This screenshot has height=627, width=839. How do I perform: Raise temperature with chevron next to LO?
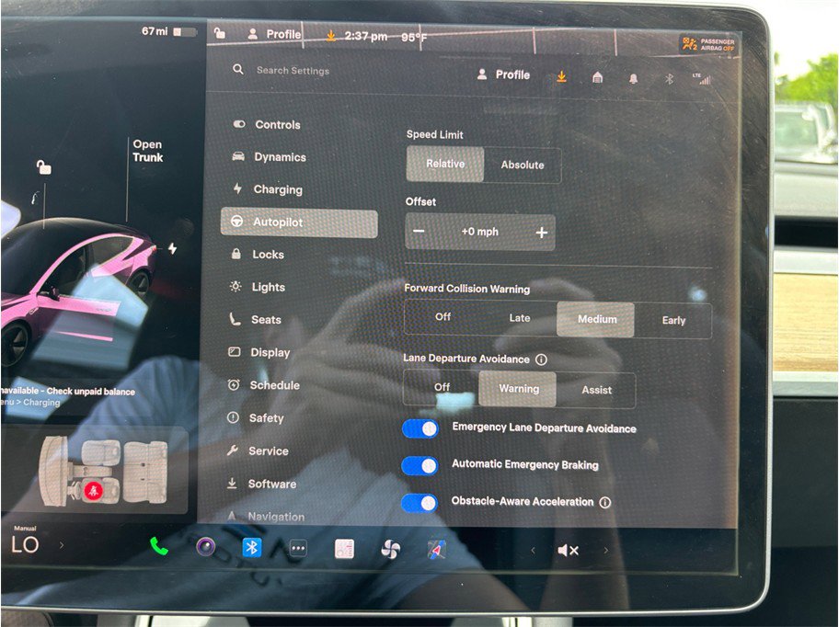(x=62, y=545)
